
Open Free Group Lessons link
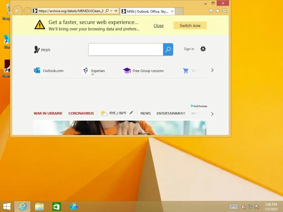click(143, 71)
